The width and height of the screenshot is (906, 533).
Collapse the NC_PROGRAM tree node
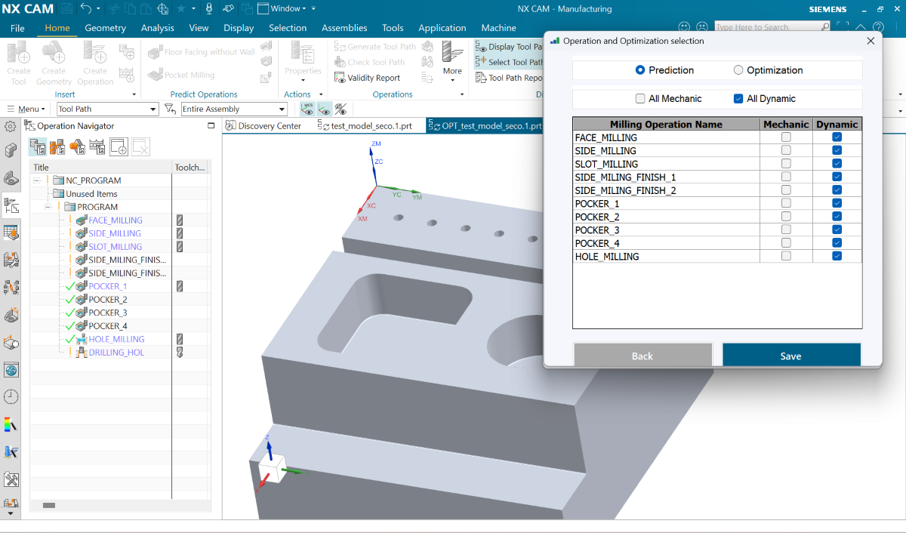(x=36, y=180)
